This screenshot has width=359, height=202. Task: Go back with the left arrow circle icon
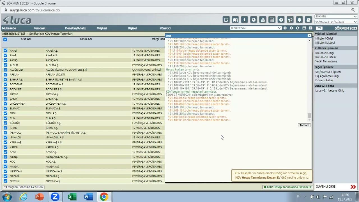point(285,28)
